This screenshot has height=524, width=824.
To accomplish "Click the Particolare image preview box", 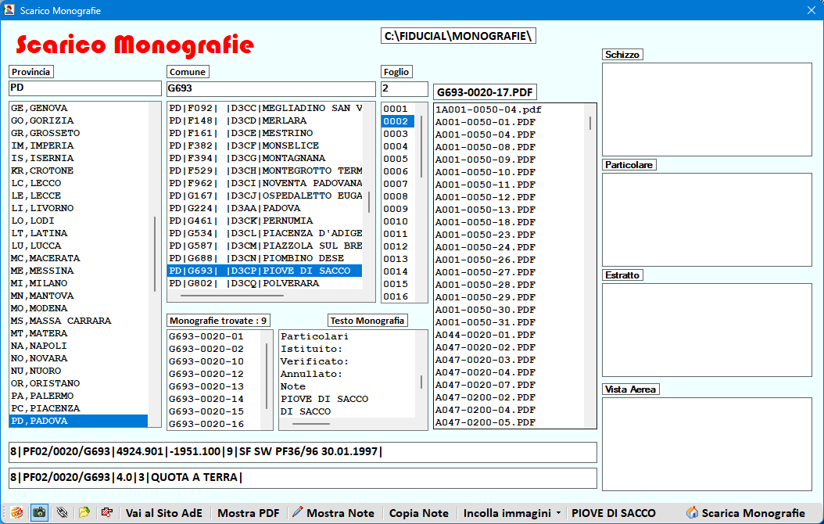I will pos(707,220).
